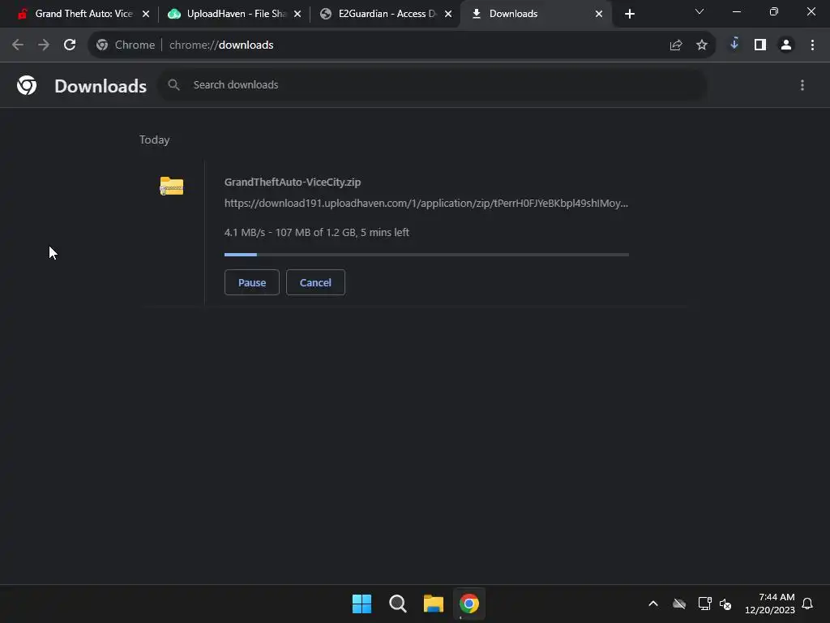Open the clock showing 7:44 AM
The height and width of the screenshot is (623, 830).
[x=770, y=604]
